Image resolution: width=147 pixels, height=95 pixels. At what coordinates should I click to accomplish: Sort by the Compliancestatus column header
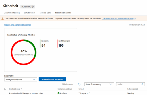pyautogui.click(x=65, y=89)
